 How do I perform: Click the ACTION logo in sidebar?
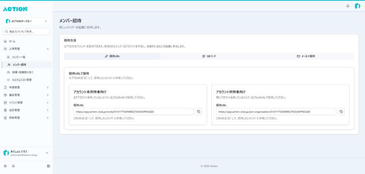(15, 9)
